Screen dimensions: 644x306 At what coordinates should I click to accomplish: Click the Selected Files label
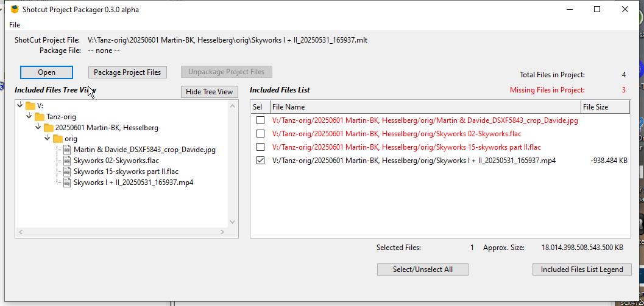point(398,248)
